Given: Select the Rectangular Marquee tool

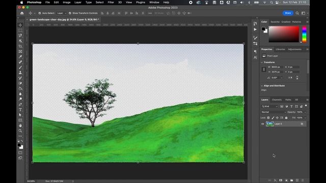Looking at the screenshot, I should (x=20, y=30).
